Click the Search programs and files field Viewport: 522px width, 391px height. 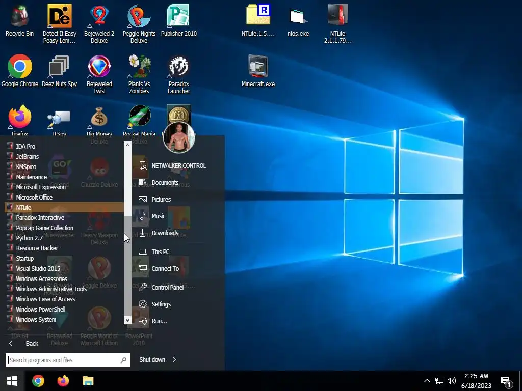point(68,360)
